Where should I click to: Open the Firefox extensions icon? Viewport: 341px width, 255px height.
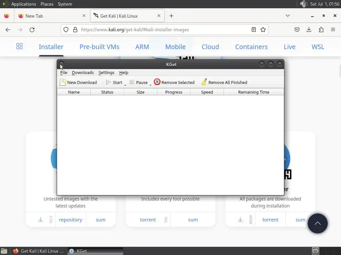(x=321, y=30)
